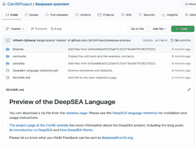196x147 pixels.
Task: Click the repository icon beside CertiKProject
Action: 4,4
